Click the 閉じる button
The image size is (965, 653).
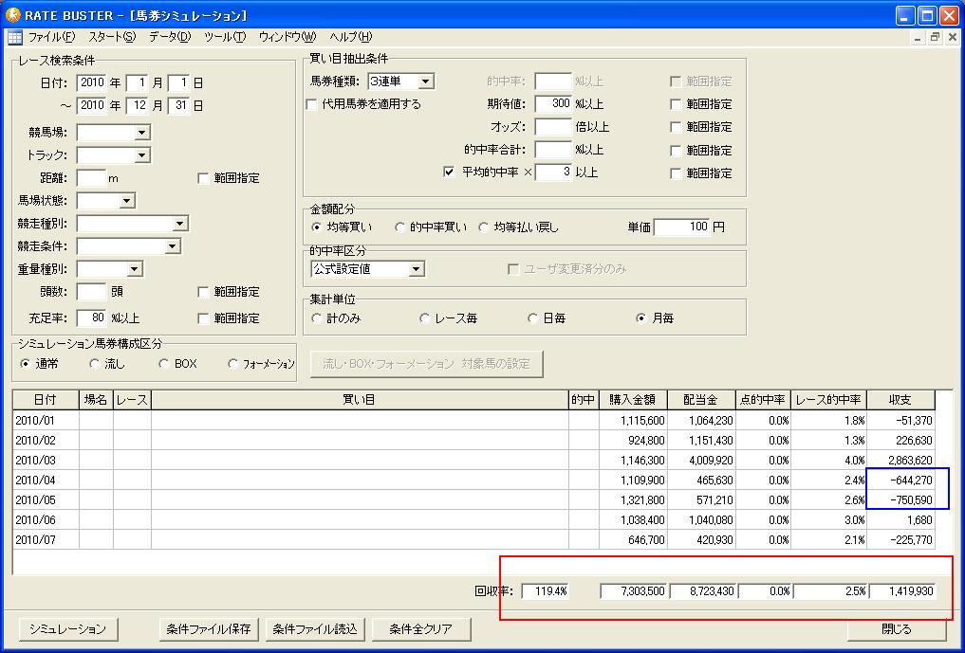(897, 629)
